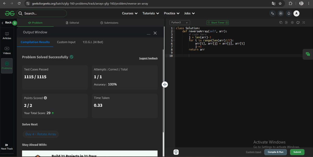Start the problem timer
Screen dimensions: 313x157
click(217, 23)
